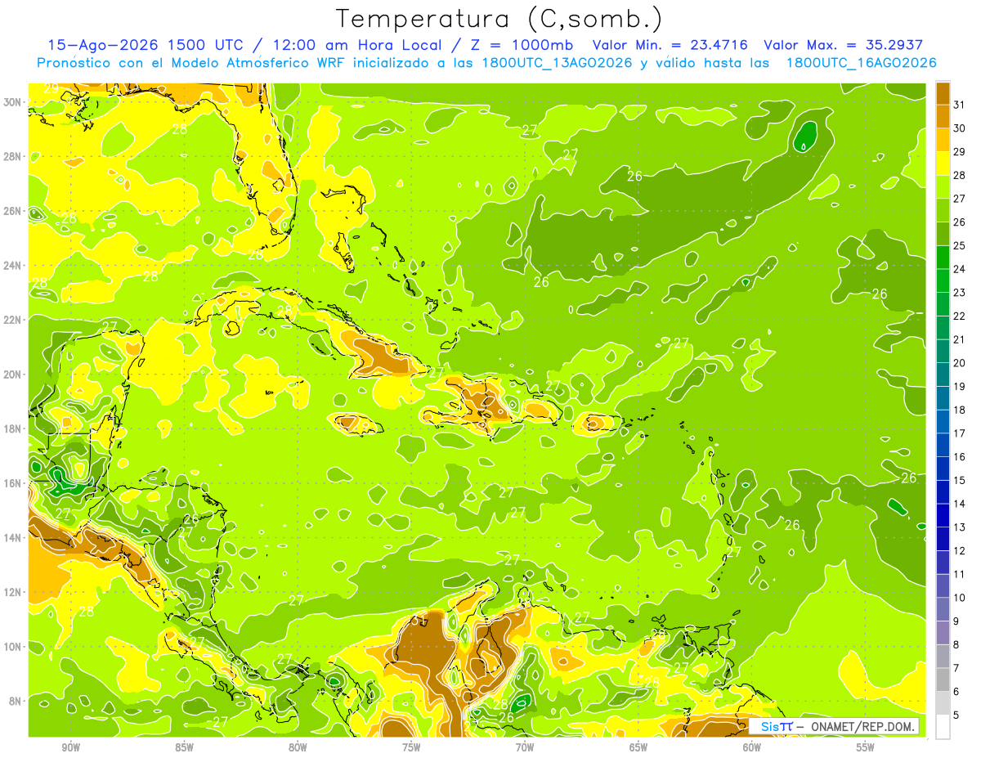Select "Valor Max. = 35.2937" text
This screenshot has height=758, width=981.
point(843,45)
